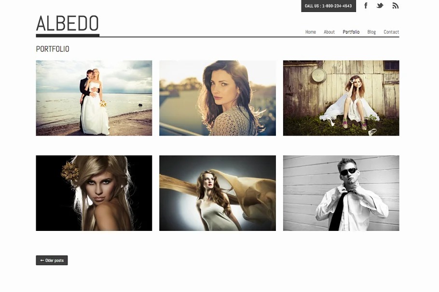View the woman with flowing gold fabric

218,193
